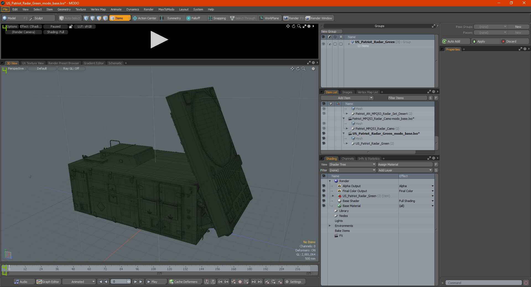Image resolution: width=531 pixels, height=287 pixels.
Task: Select Materials selection mode icon
Action: [x=105, y=18]
